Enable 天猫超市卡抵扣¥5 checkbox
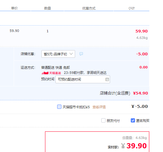 pyautogui.click(x=59, y=107)
